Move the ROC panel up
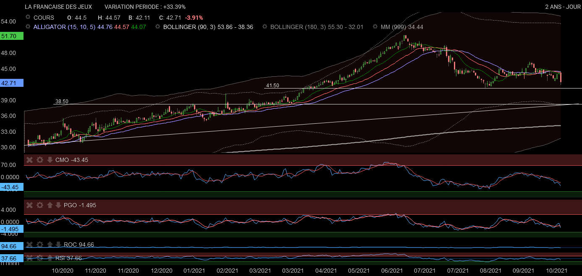Screen dimensions: 582x276 point(50,245)
